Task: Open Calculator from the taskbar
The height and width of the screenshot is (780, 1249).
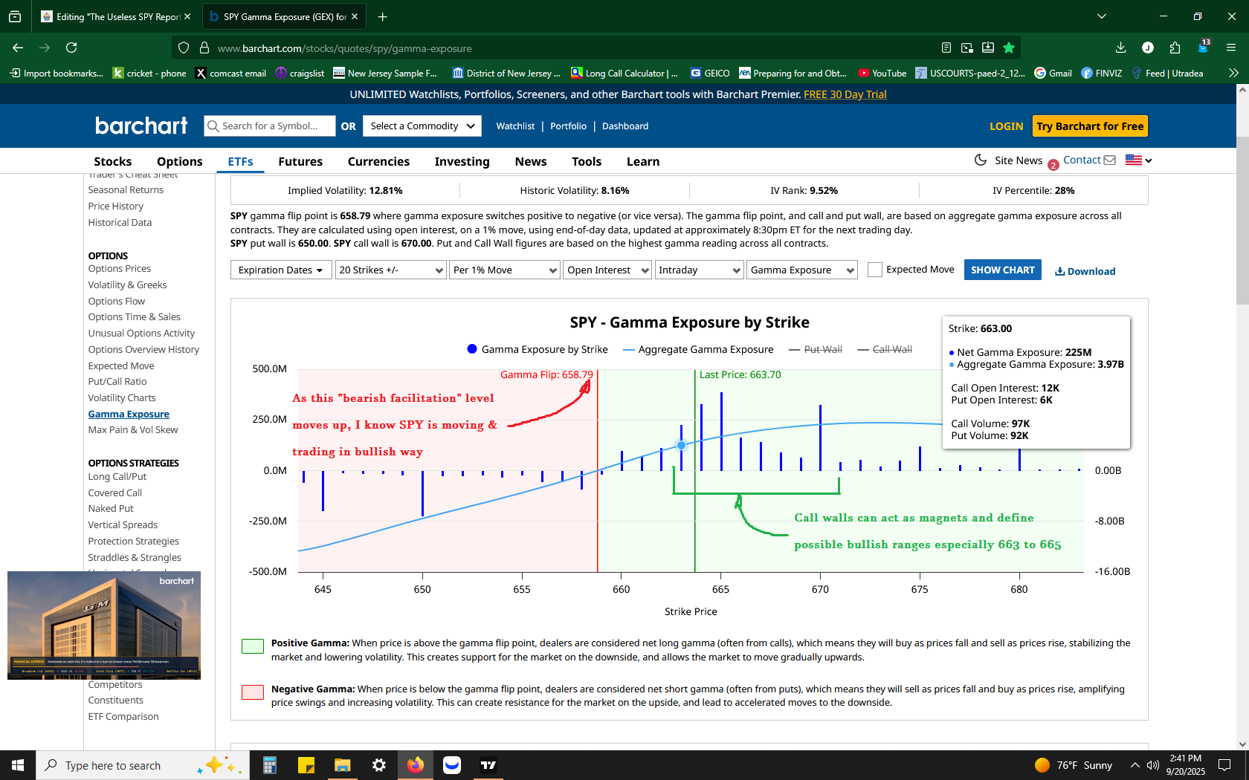Action: [x=269, y=765]
